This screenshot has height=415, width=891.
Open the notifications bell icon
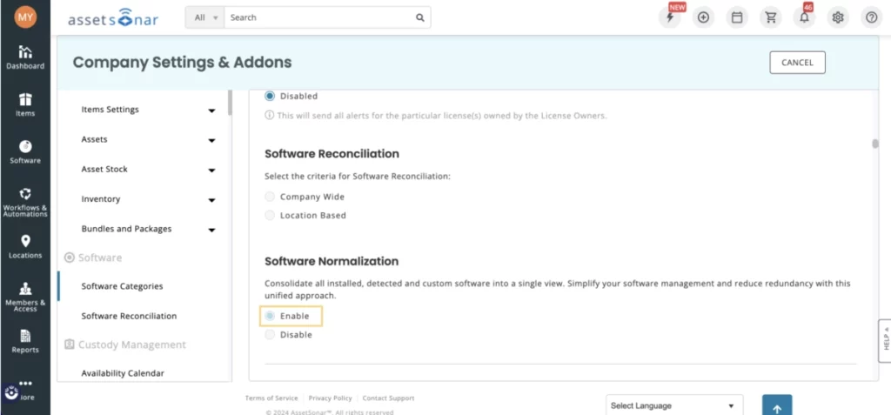pos(804,17)
